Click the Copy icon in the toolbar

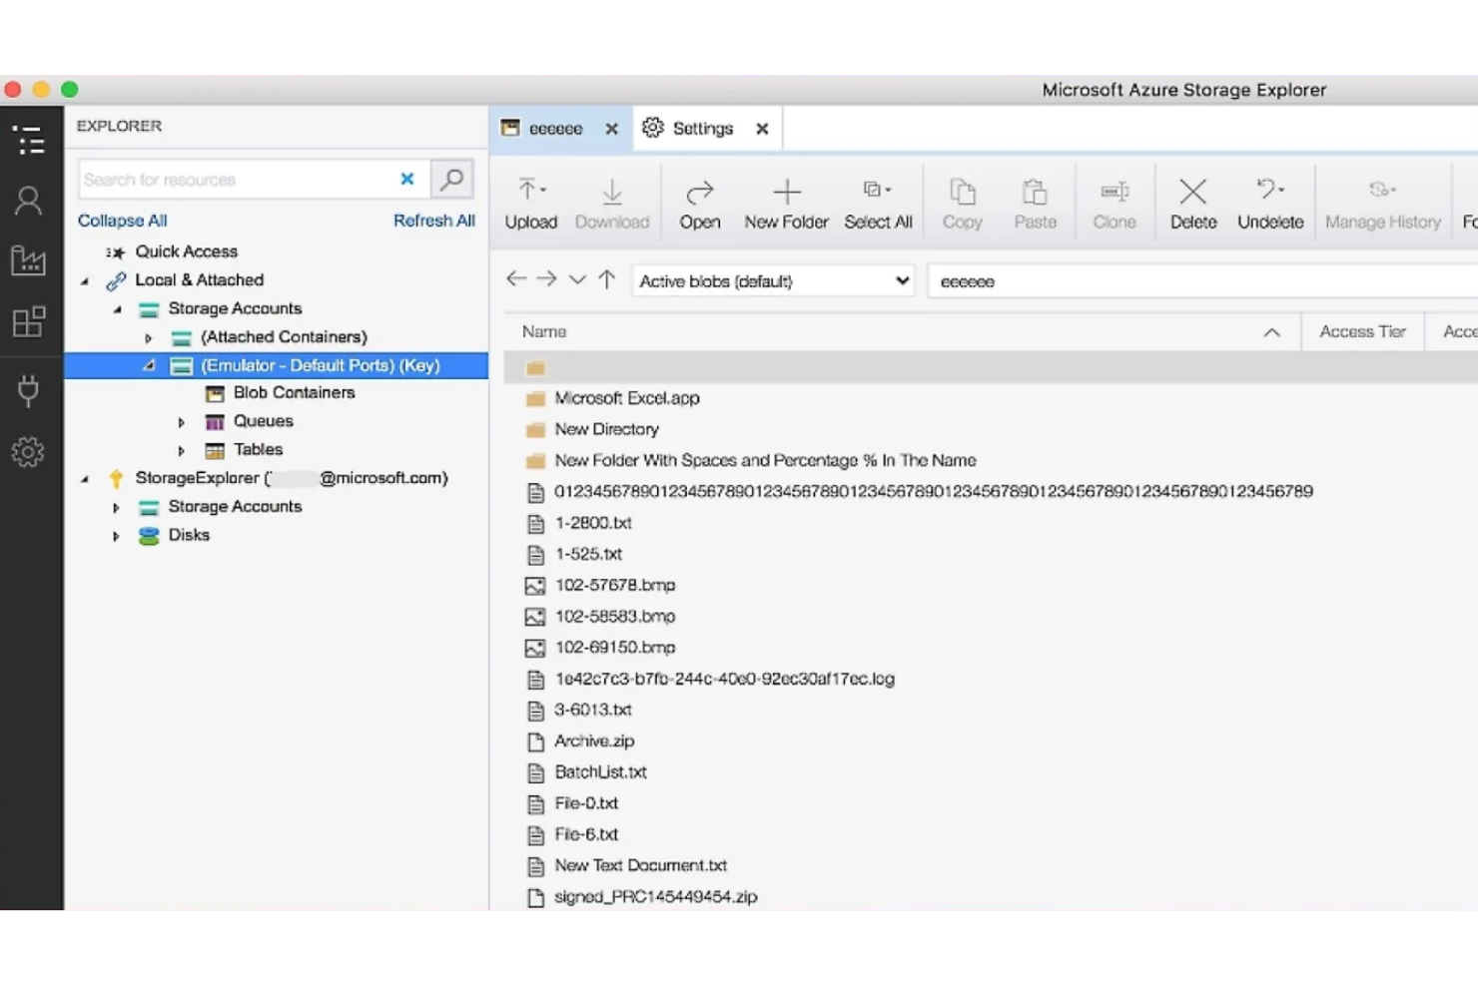click(x=962, y=201)
